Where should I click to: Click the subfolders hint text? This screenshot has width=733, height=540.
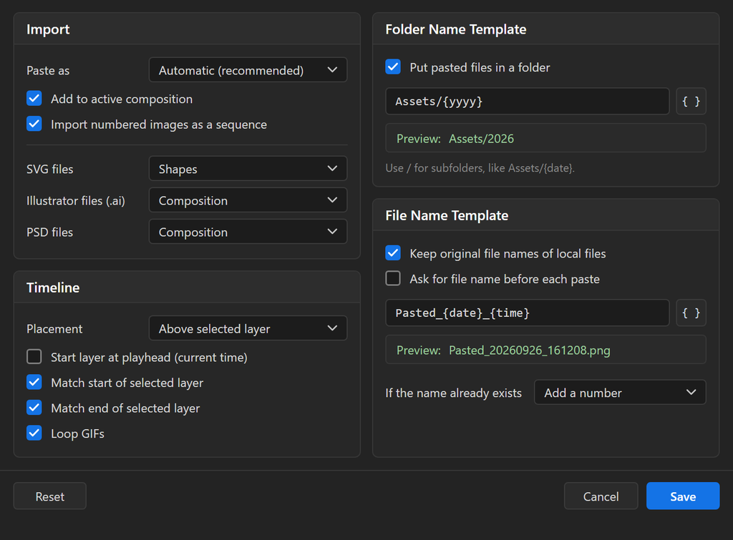(480, 167)
